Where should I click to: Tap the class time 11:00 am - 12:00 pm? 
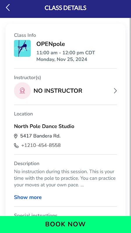(x=60, y=53)
